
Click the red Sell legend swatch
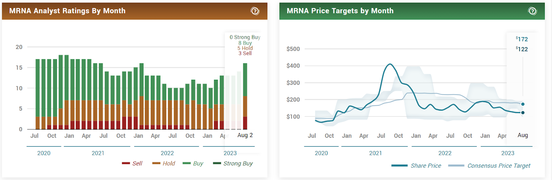[126, 163]
